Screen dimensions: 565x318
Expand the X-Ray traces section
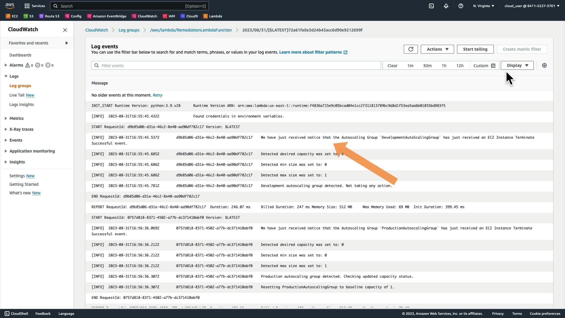pos(21,129)
